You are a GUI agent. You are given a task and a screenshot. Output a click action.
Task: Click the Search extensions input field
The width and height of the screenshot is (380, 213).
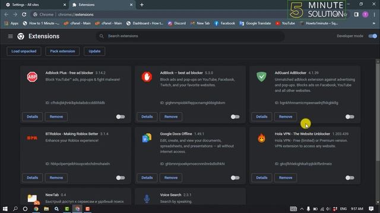[190, 36]
